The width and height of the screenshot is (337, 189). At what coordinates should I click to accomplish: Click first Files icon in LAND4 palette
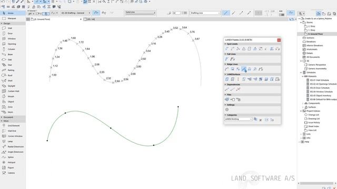pos(227,99)
